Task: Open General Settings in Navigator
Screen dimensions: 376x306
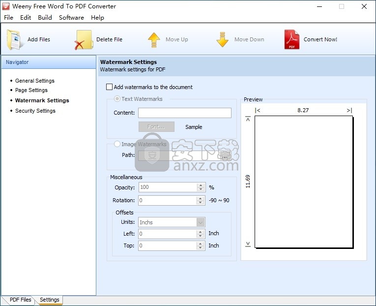Action: [x=35, y=81]
